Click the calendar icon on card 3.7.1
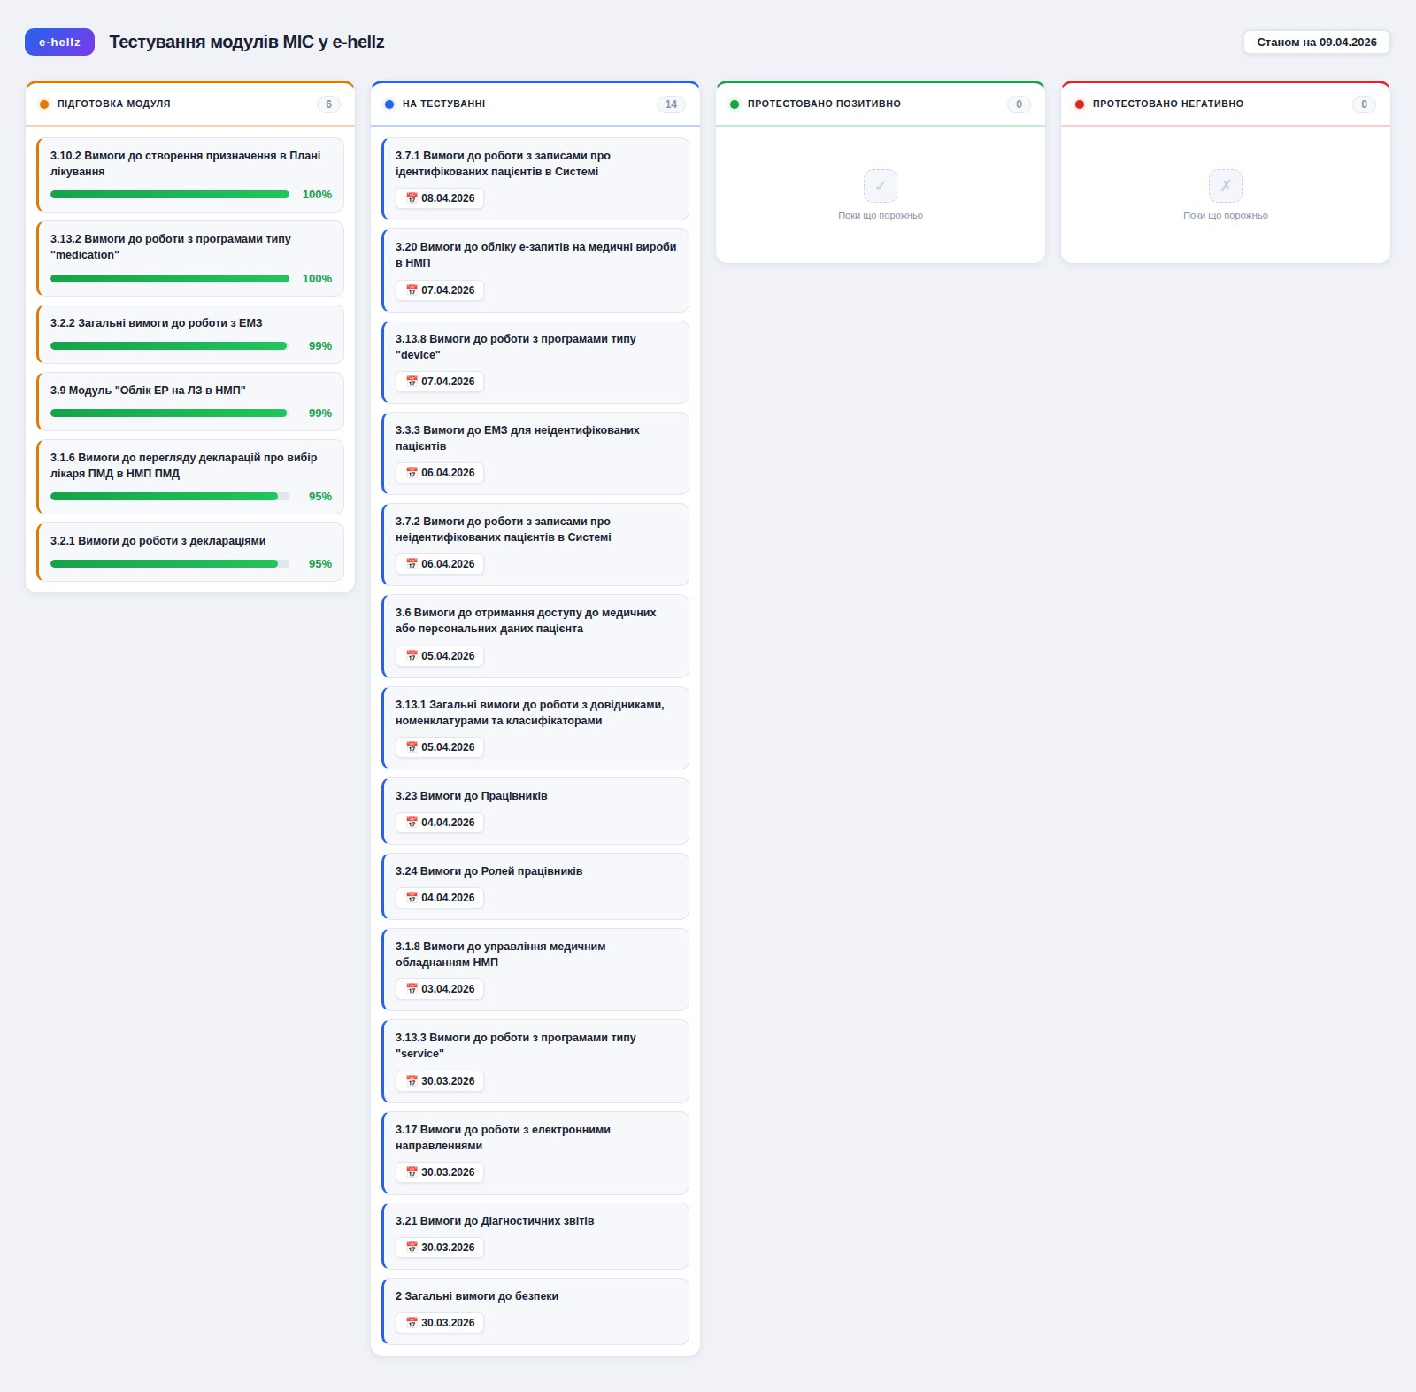Viewport: 1416px width, 1392px height. pyautogui.click(x=412, y=198)
